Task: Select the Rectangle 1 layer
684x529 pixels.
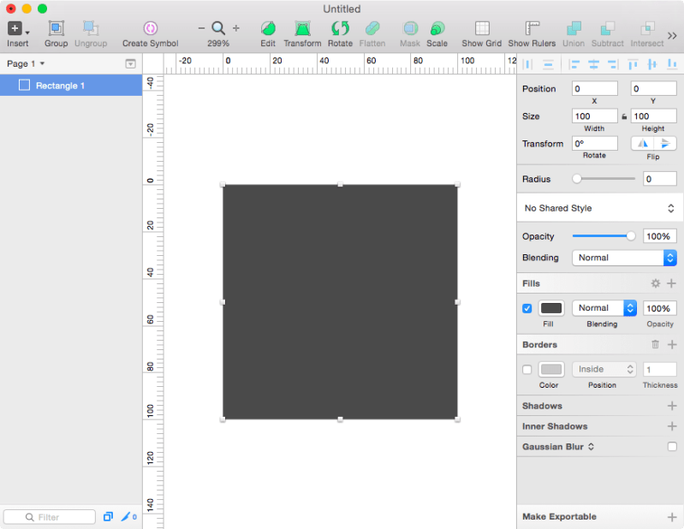Action: [x=71, y=86]
